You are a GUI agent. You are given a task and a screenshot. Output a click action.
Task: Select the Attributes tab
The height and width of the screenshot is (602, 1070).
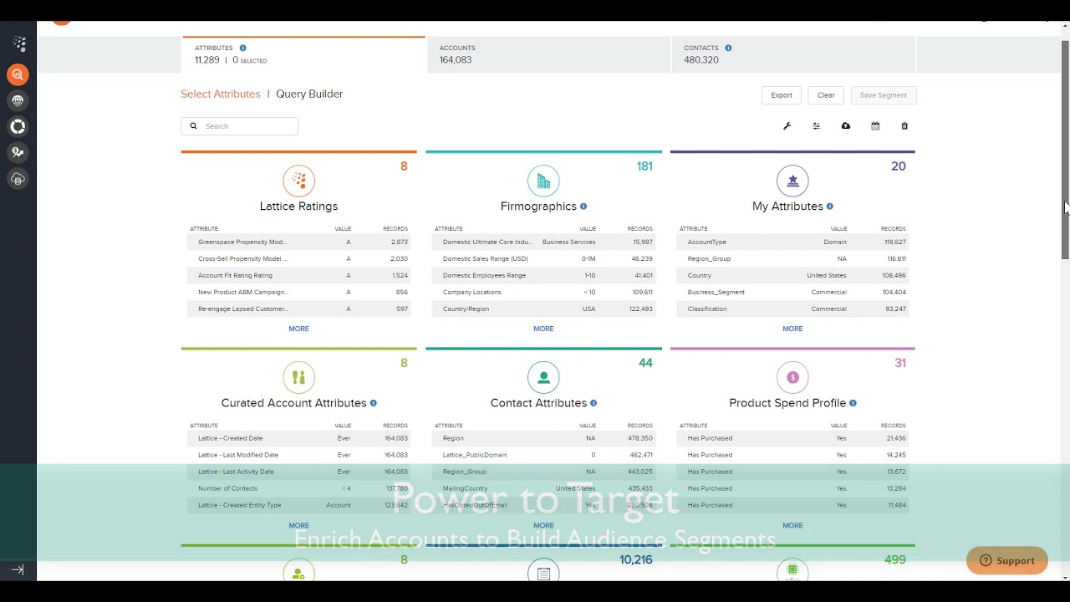(x=303, y=54)
